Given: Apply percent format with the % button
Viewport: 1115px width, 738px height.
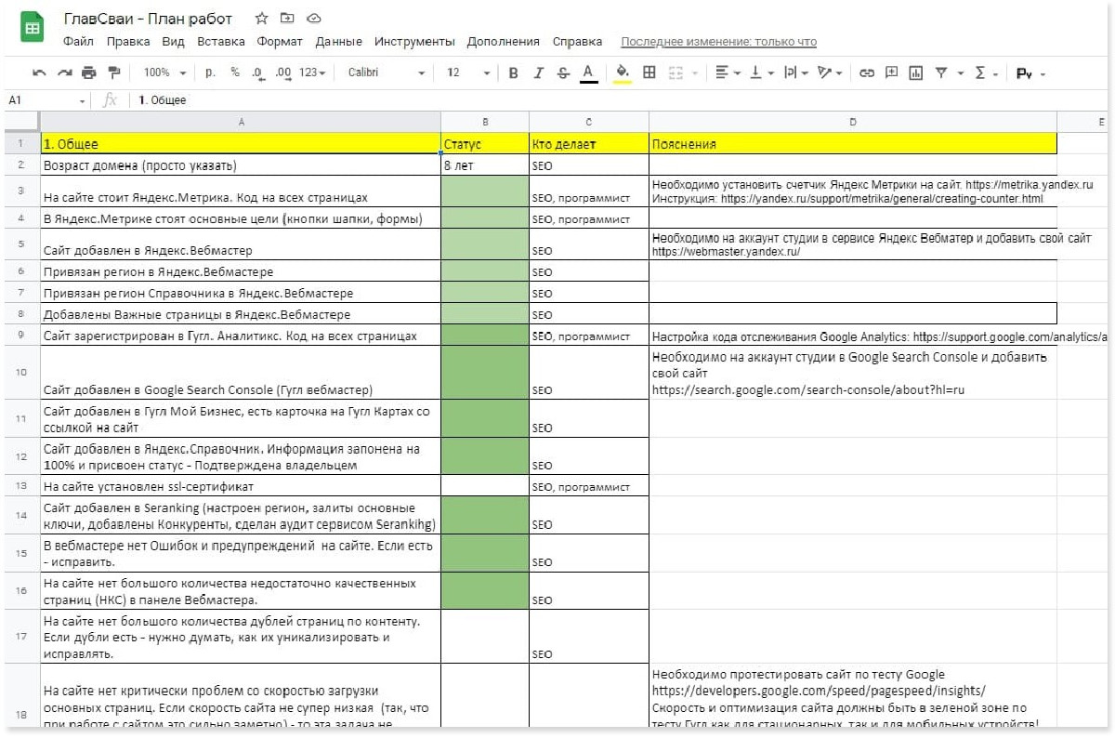Looking at the screenshot, I should 234,72.
